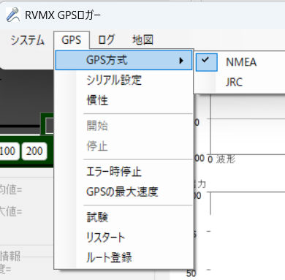Click the RVMX GPS logger app icon

(x=12, y=15)
